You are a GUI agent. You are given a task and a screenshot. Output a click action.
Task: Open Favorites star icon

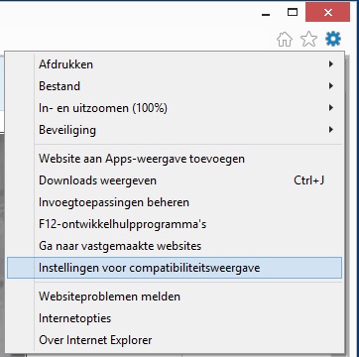[x=308, y=40]
